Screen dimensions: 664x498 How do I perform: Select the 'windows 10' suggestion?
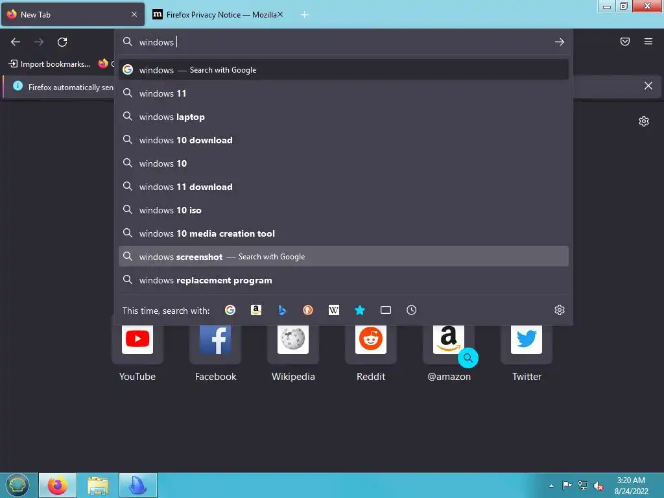tap(344, 163)
